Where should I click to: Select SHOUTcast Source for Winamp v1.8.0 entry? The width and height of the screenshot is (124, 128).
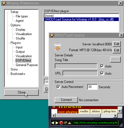tap(81, 19)
